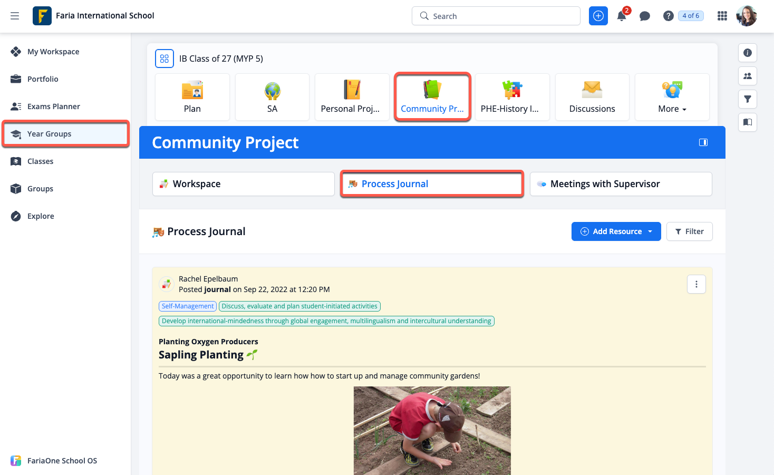Screen dimensions: 774x475
Task: Expand the More dropdown tile
Action: point(672,98)
